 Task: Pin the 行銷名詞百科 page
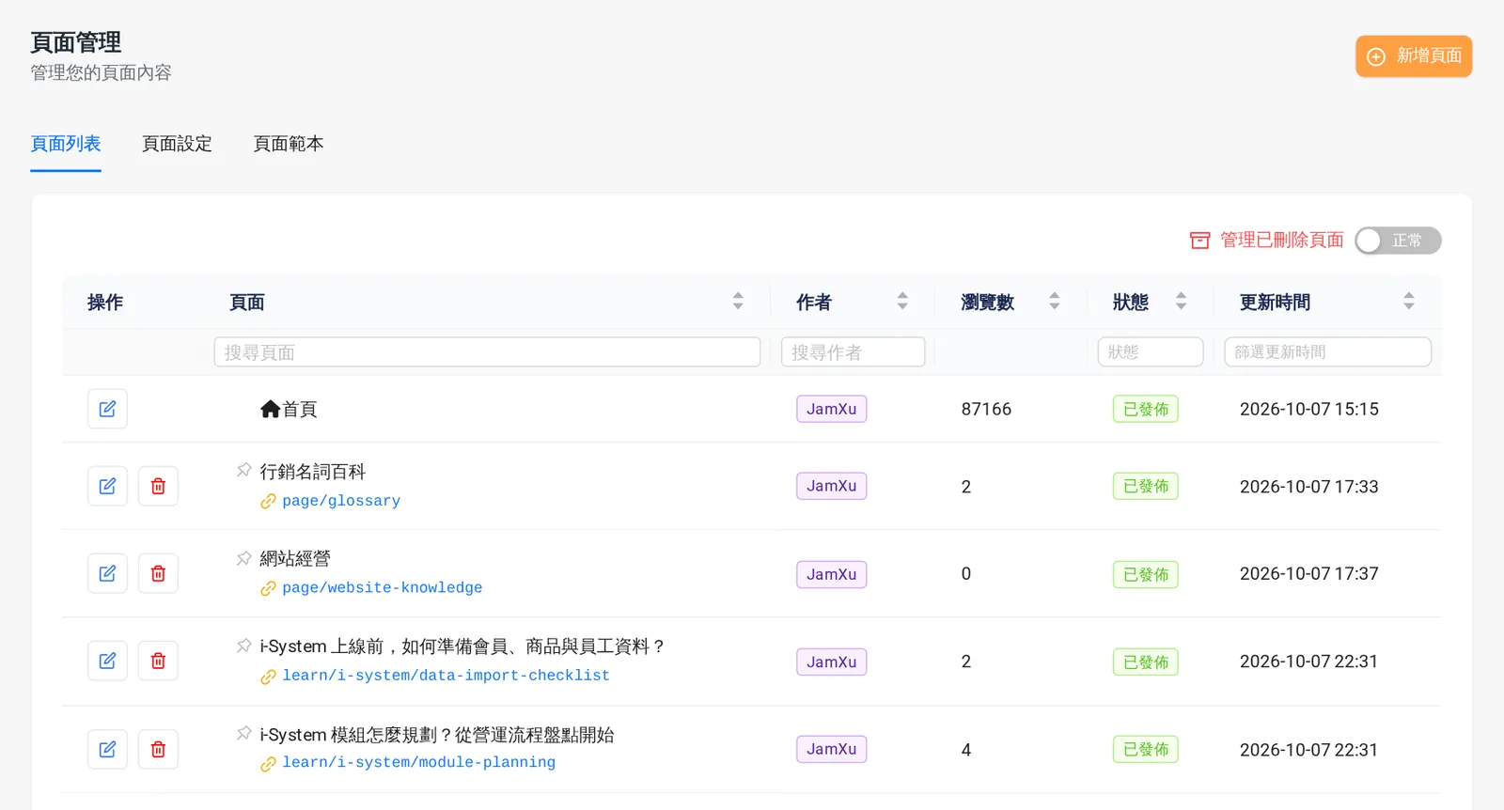(244, 470)
